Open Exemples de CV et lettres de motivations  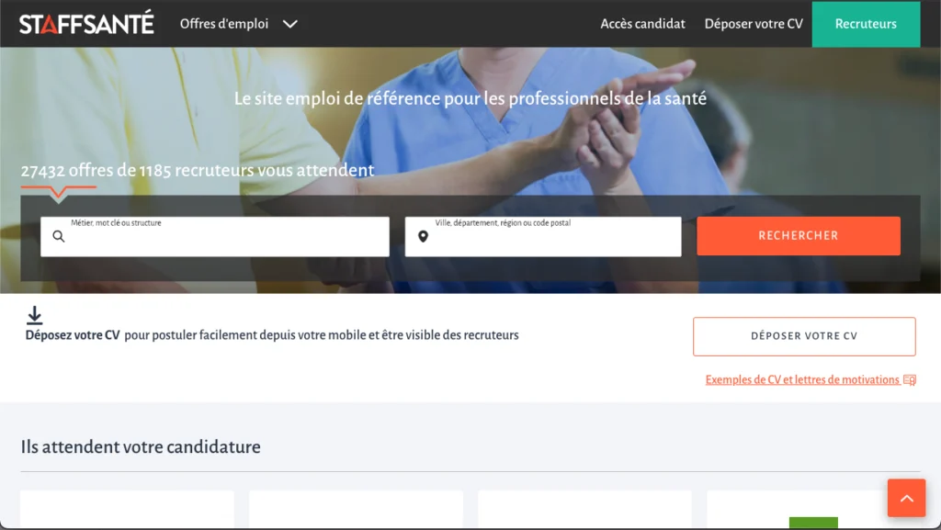click(x=802, y=379)
